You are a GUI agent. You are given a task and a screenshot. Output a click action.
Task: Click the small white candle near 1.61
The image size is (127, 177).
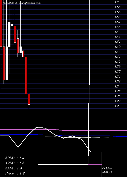tap(12, 25)
